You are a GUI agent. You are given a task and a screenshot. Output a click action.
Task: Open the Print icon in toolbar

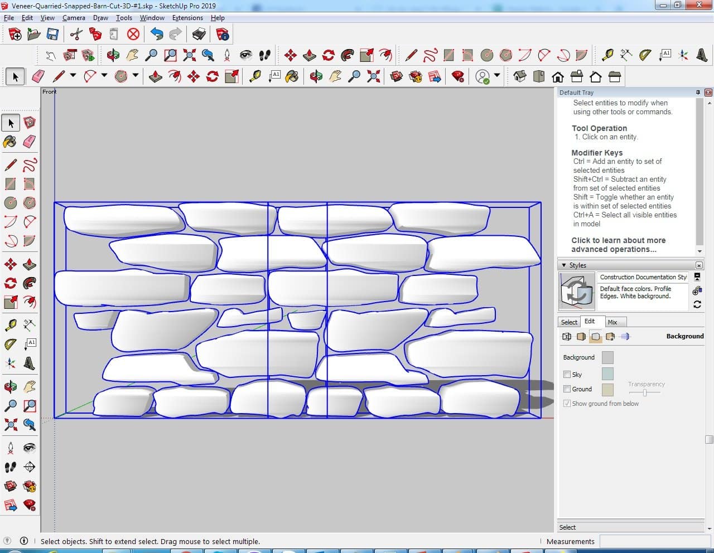click(x=199, y=35)
